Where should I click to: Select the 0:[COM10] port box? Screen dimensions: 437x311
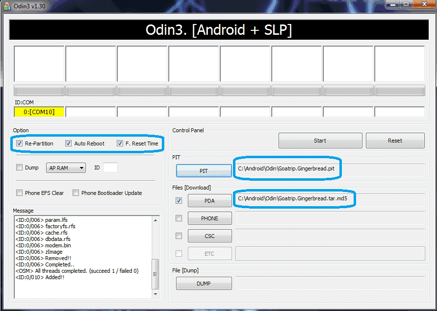click(39, 112)
